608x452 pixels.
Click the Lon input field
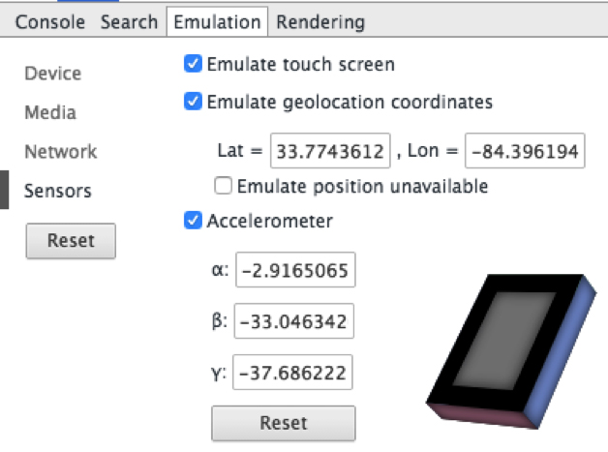(525, 152)
